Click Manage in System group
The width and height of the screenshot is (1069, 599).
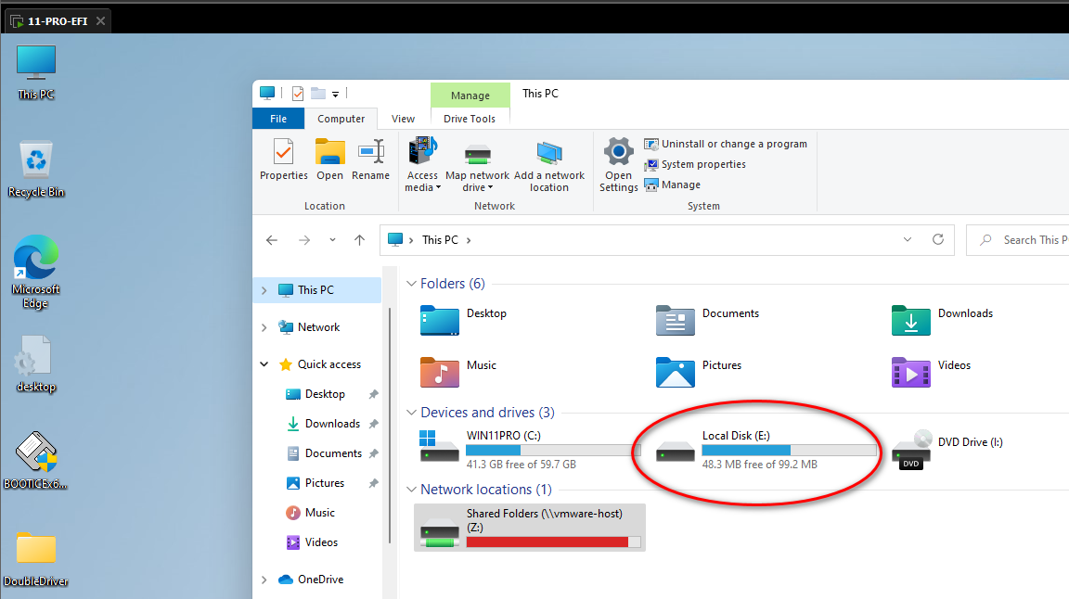coord(673,185)
